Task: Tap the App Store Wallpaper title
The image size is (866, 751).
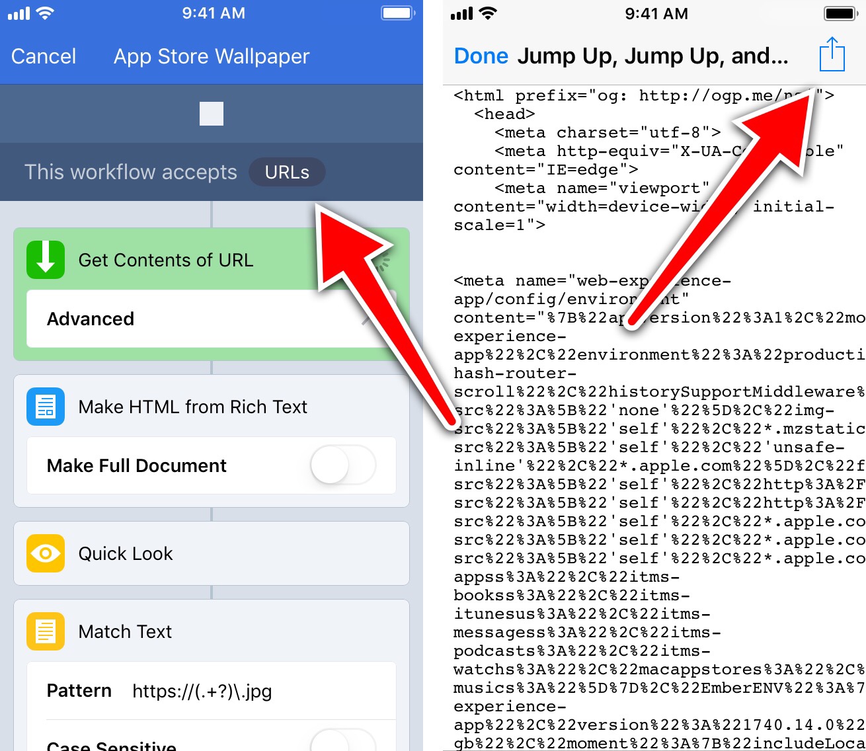Action: tap(212, 56)
